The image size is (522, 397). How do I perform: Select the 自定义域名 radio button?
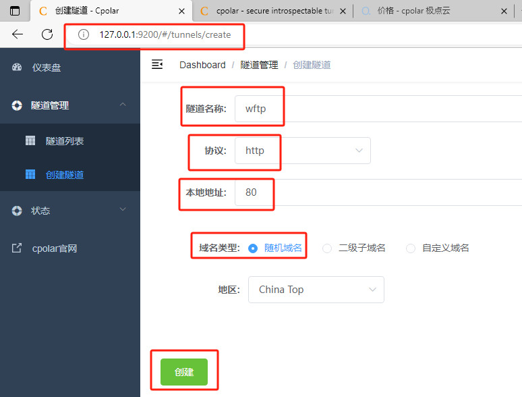tap(411, 248)
